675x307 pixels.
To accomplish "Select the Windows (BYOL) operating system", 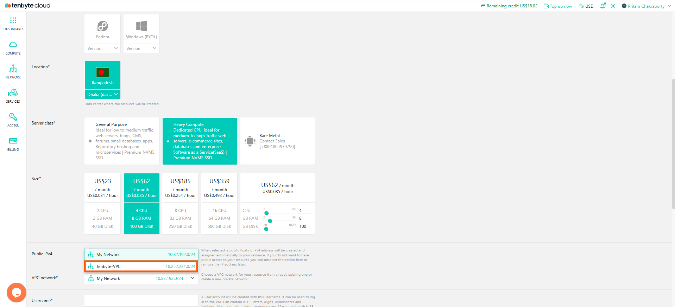I will click(141, 29).
